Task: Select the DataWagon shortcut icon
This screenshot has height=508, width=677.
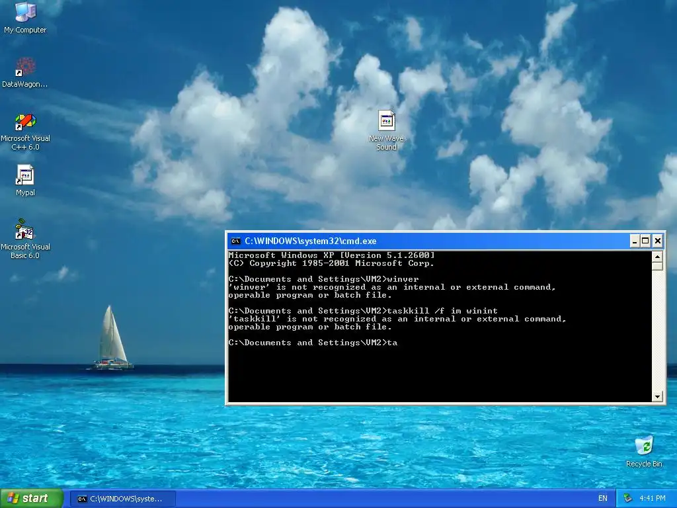Action: tap(25, 73)
